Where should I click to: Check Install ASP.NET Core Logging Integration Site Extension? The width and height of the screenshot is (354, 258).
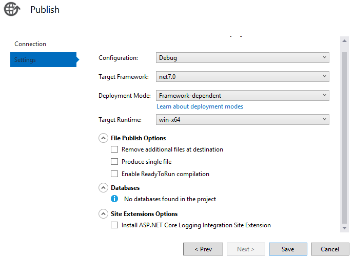[114, 225]
